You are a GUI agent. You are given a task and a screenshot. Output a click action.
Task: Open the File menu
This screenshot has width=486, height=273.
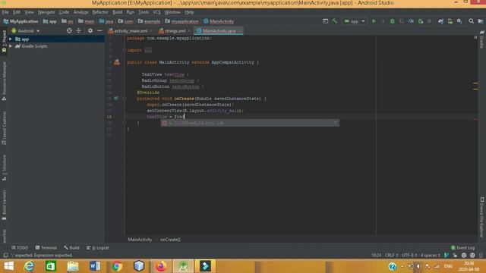pos(5,12)
